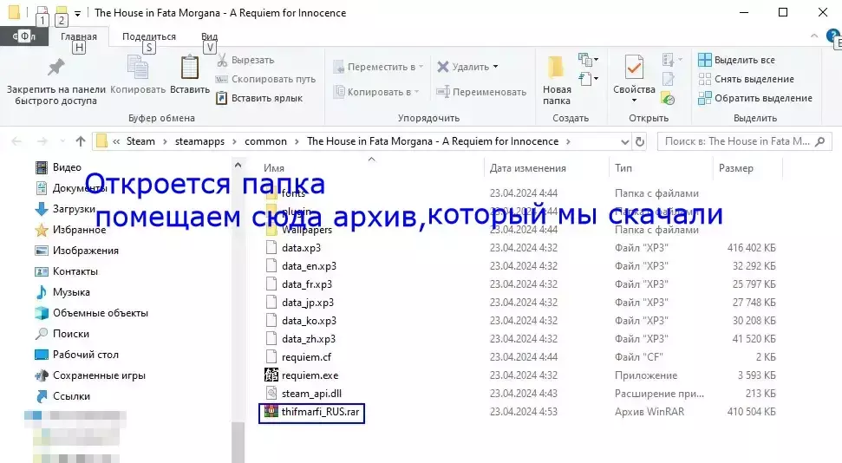Click the Удалить red X icon

click(x=442, y=67)
